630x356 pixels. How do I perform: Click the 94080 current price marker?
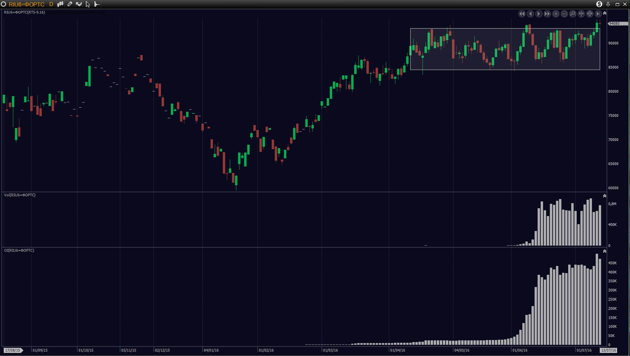click(x=618, y=23)
